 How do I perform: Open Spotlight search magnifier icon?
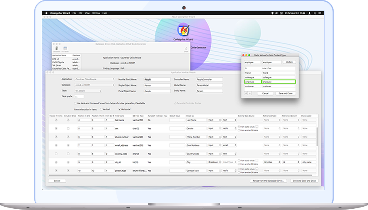click(315, 13)
